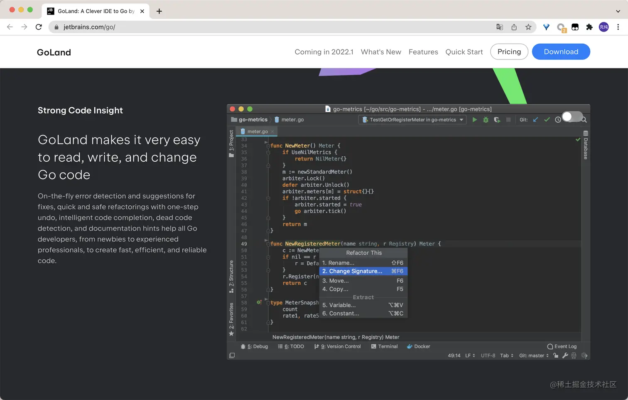
Task: Click the browser back arrow
Action: pos(10,27)
